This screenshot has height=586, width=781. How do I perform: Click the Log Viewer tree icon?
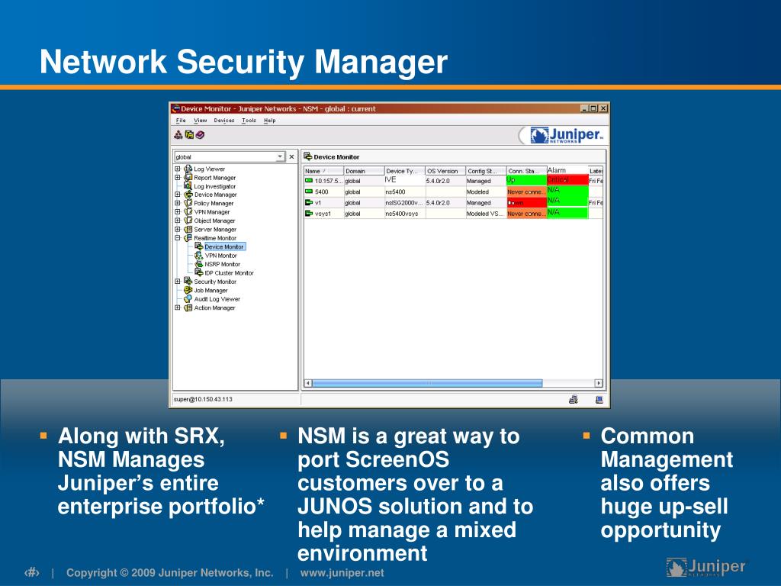[x=188, y=169]
